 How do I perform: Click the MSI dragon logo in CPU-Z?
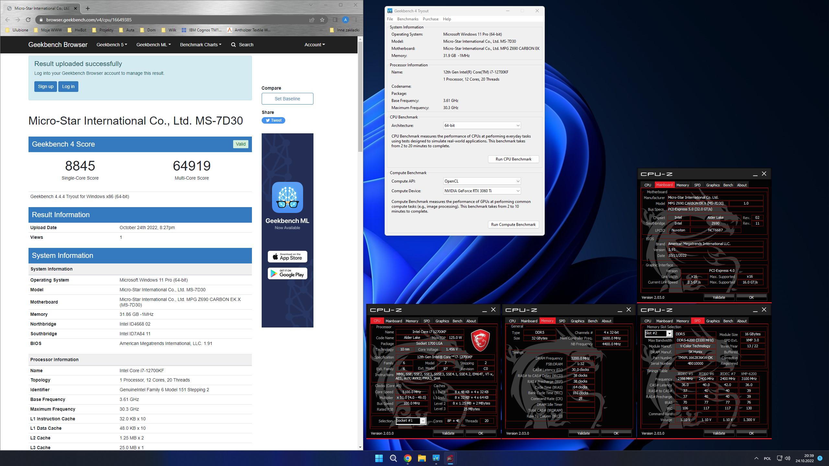point(480,340)
